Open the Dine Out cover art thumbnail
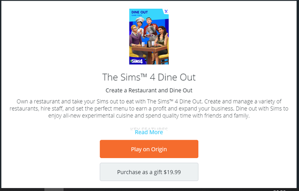 149,36
